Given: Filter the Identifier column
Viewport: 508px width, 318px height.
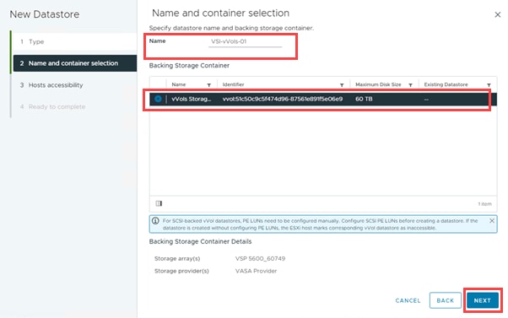Looking at the screenshot, I should tap(342, 85).
